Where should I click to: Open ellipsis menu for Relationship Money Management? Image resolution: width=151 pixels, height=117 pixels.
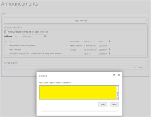coord(67,46)
